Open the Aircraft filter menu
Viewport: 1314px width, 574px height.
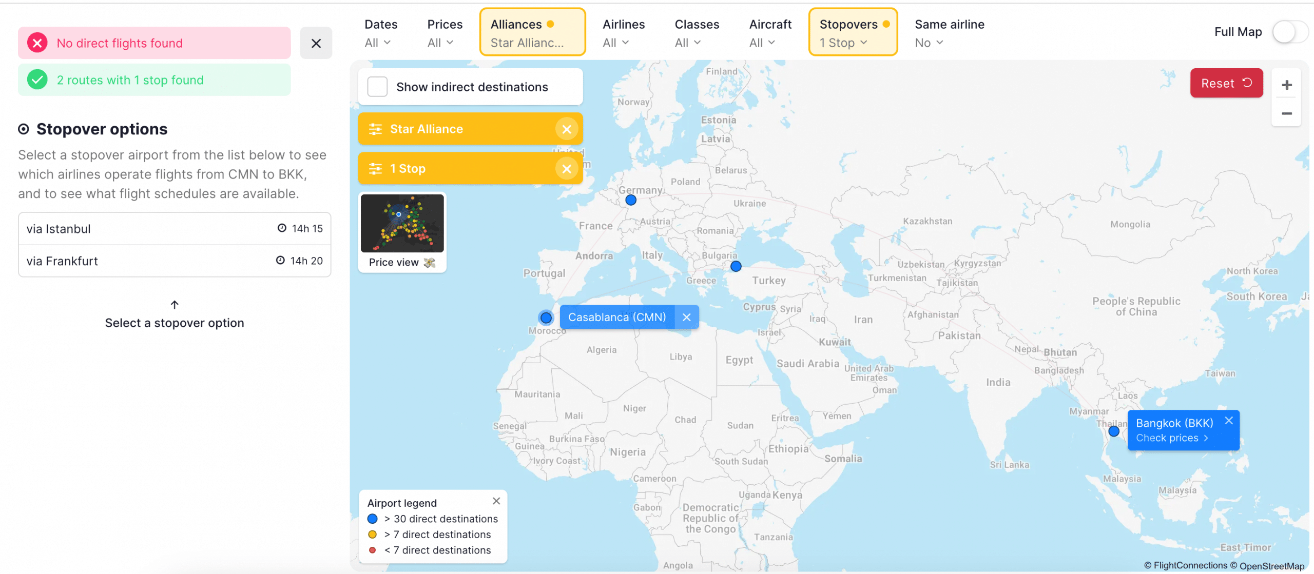pyautogui.click(x=769, y=33)
